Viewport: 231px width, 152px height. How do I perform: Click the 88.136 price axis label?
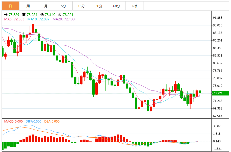[x=218, y=33]
